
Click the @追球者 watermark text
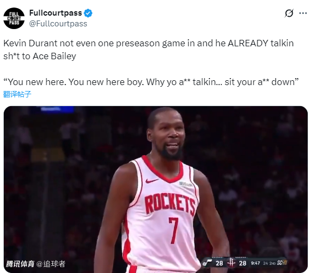pyautogui.click(x=51, y=264)
